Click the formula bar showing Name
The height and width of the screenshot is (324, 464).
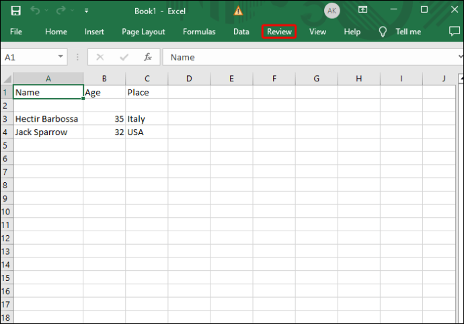tap(309, 57)
